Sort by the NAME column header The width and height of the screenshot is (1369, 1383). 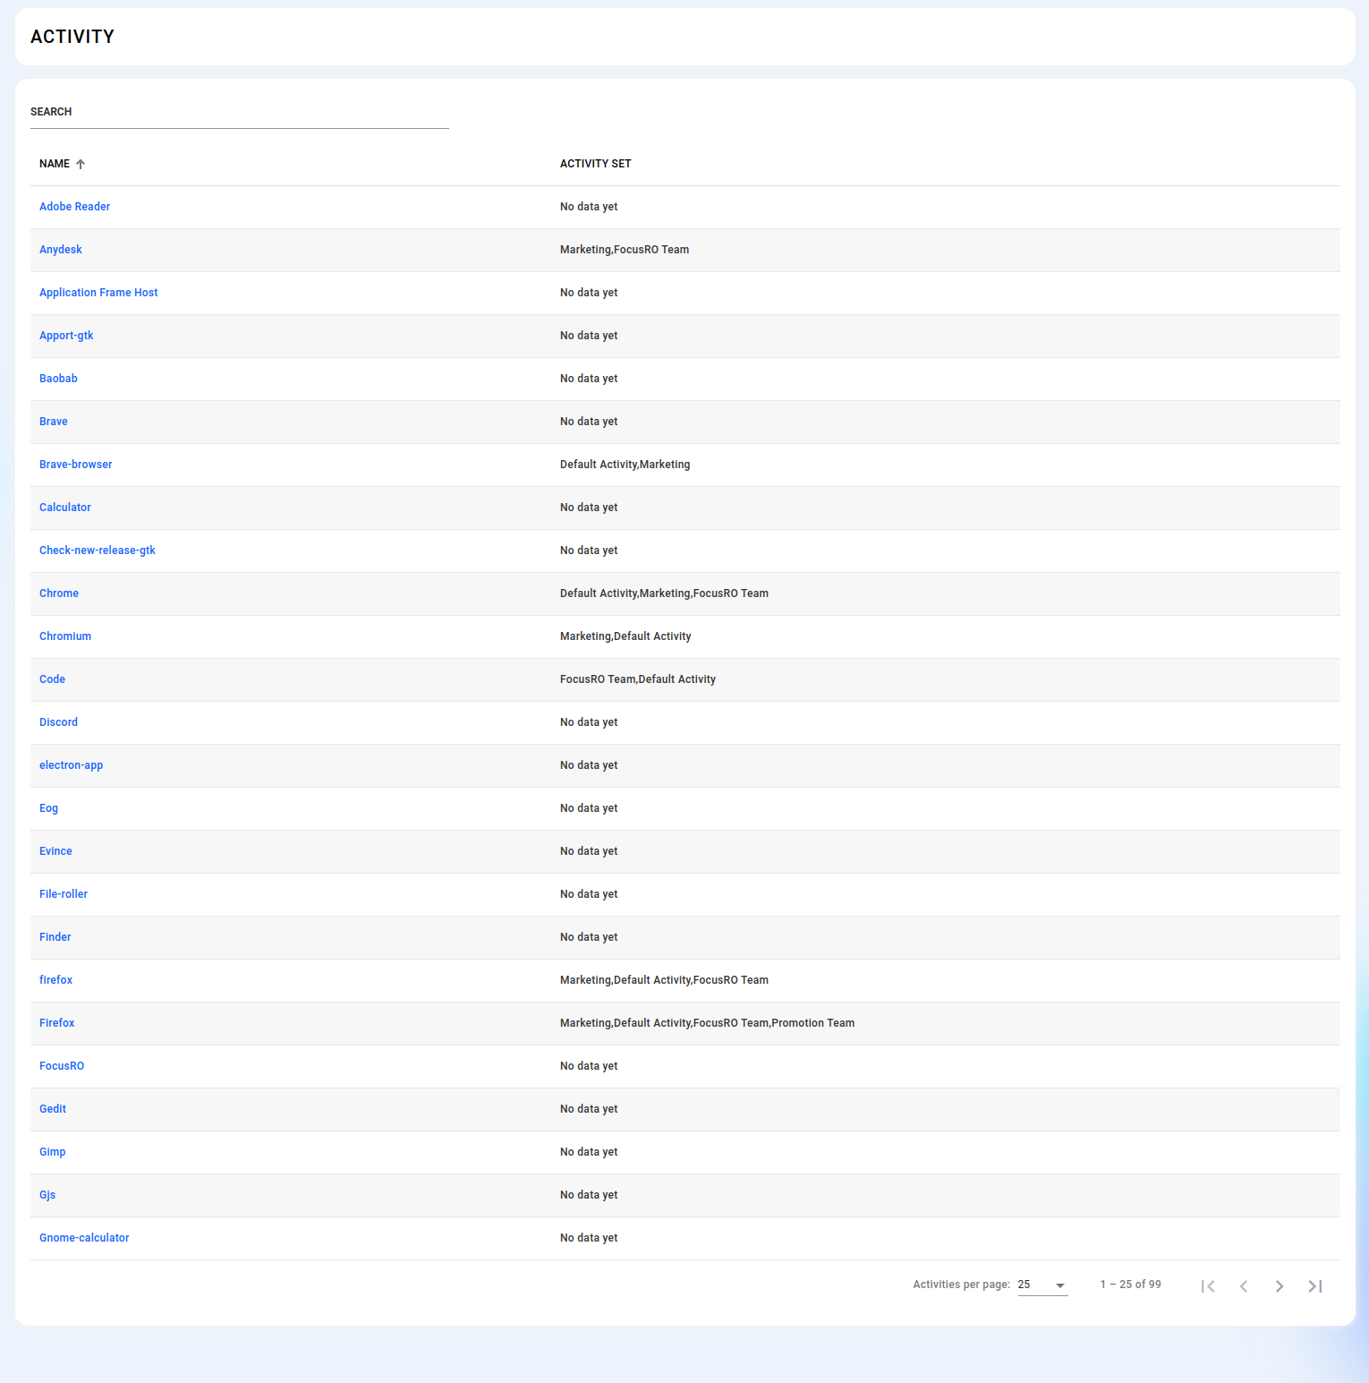tap(55, 164)
